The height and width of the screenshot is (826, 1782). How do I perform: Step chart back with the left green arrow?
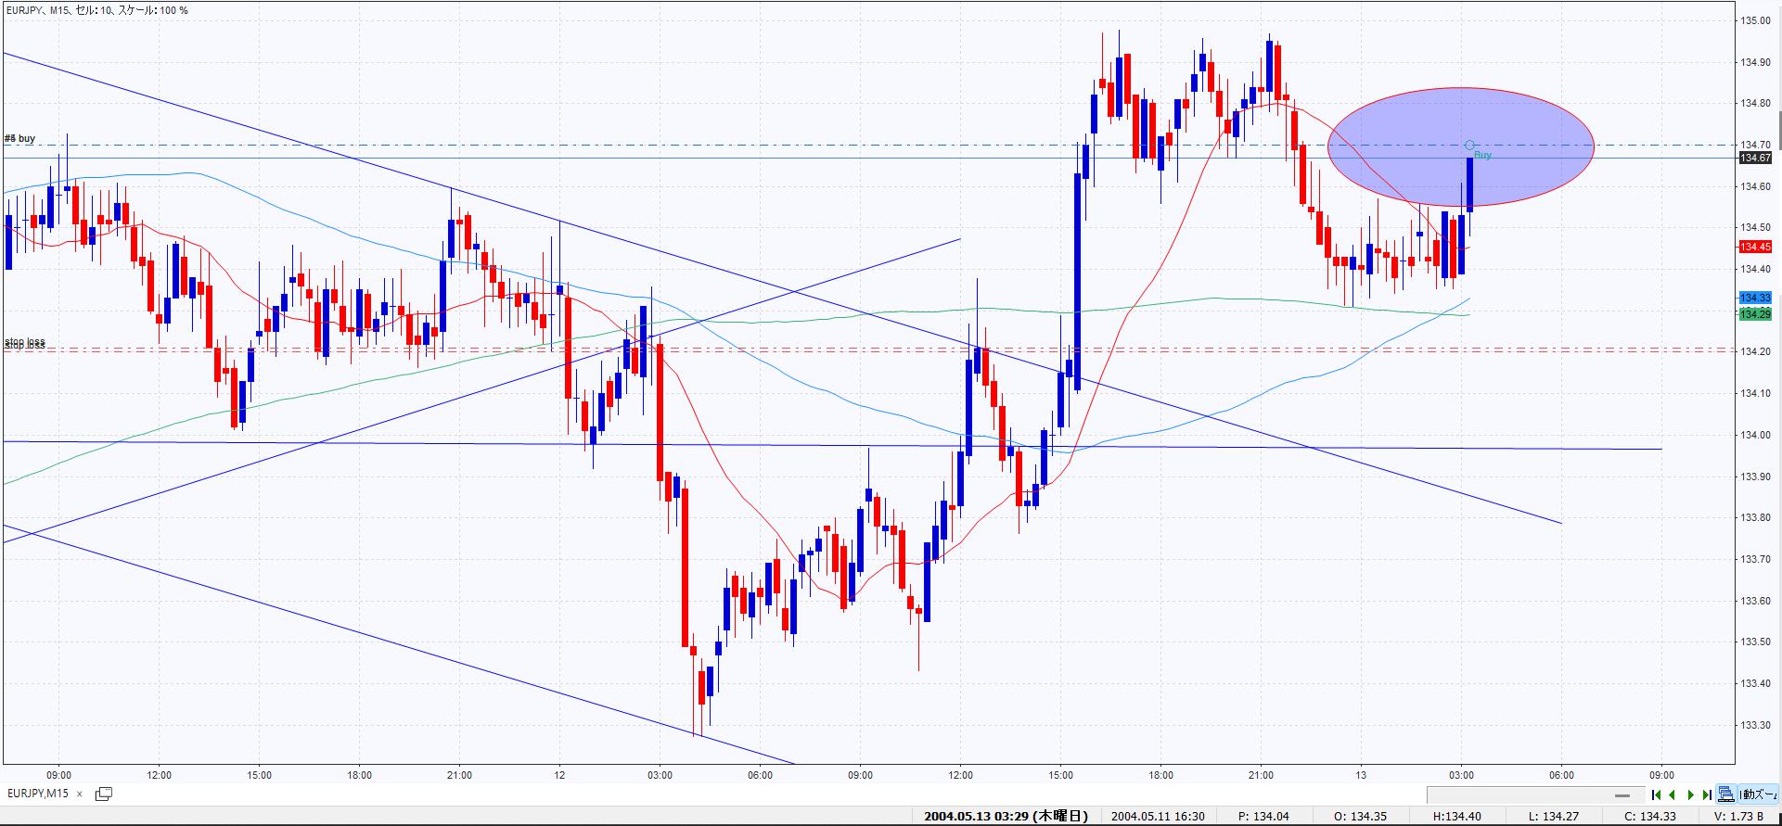tap(1673, 794)
